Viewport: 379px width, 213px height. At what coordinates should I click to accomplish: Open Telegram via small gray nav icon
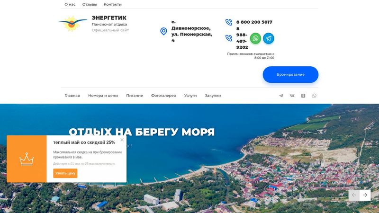[x=281, y=96]
